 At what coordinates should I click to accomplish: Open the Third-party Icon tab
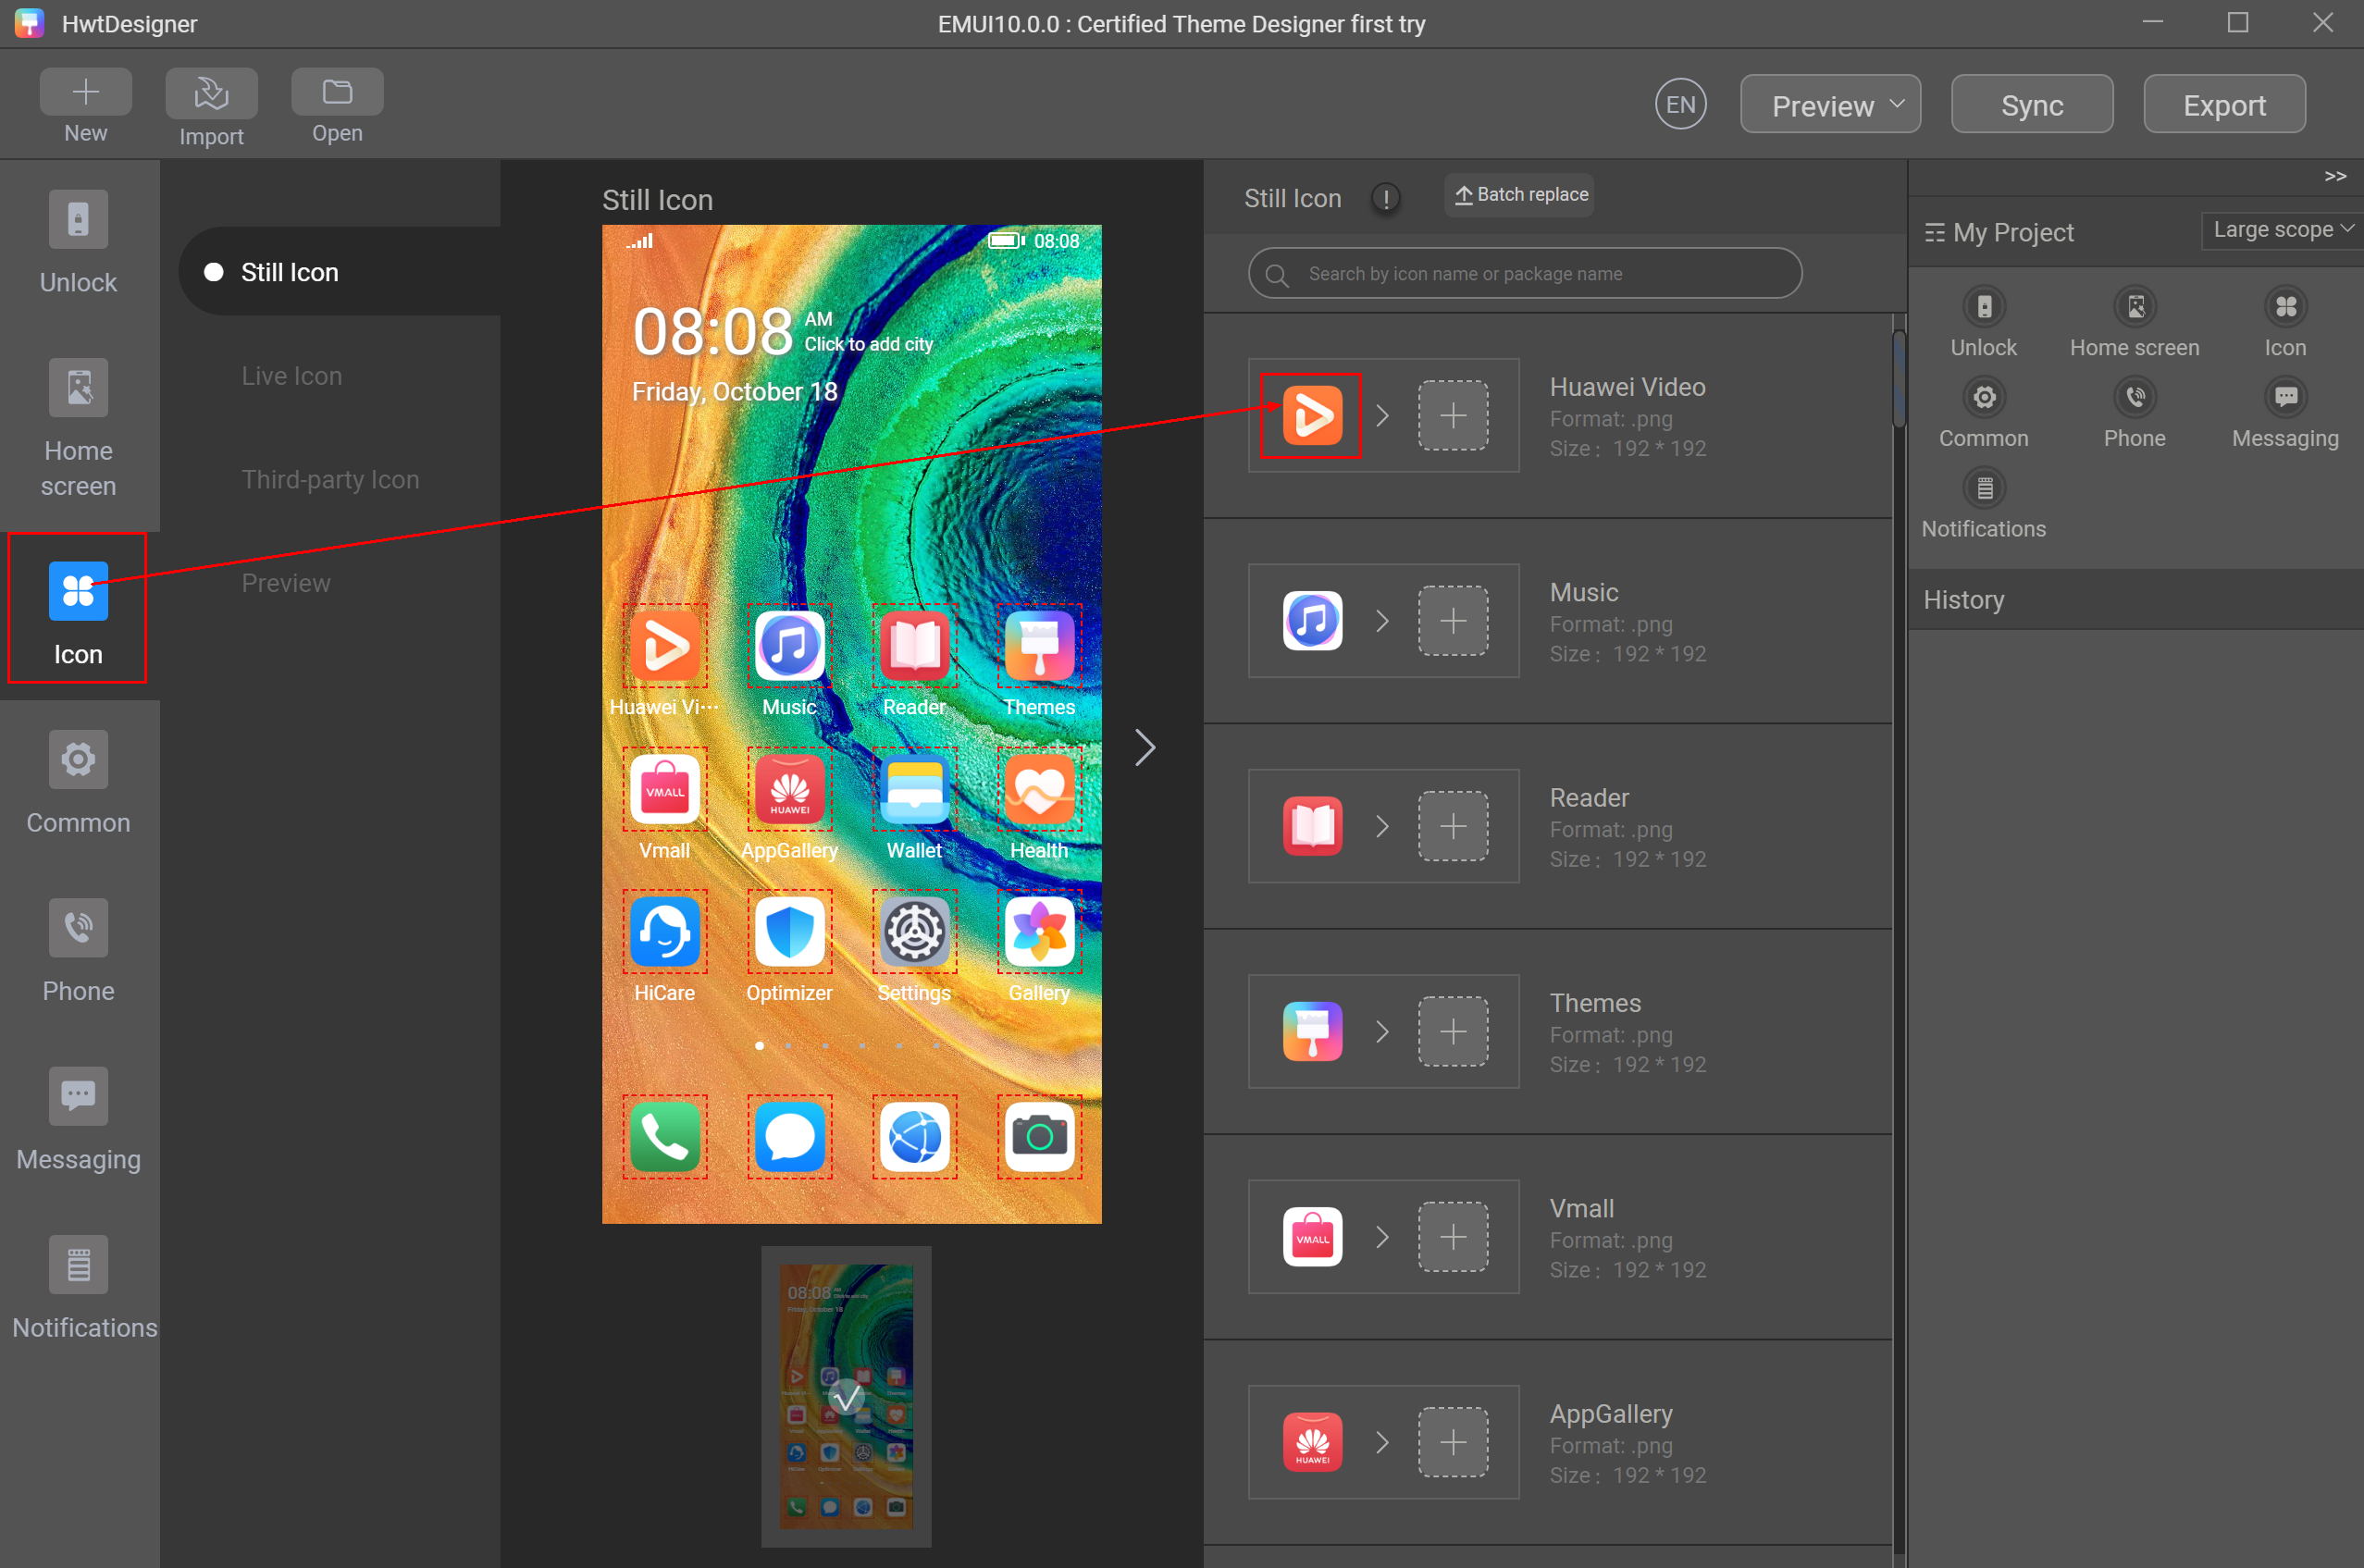coord(330,479)
